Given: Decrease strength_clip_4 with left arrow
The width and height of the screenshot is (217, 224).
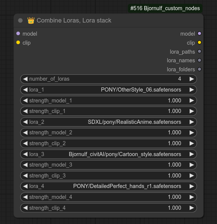Looking at the screenshot, I should [25, 208].
